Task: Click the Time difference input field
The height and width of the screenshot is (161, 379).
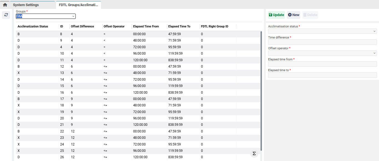Action: pyautogui.click(x=322, y=42)
